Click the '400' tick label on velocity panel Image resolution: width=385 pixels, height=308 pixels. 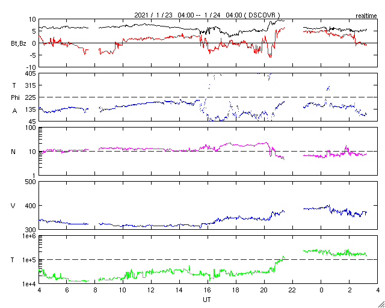(x=31, y=206)
